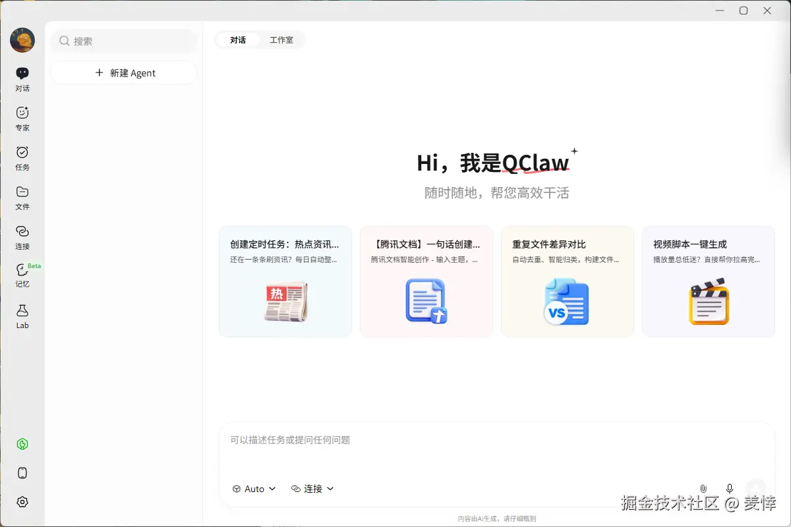Open the 文件 files section
Viewport: 791px width, 527px height.
[x=22, y=198]
